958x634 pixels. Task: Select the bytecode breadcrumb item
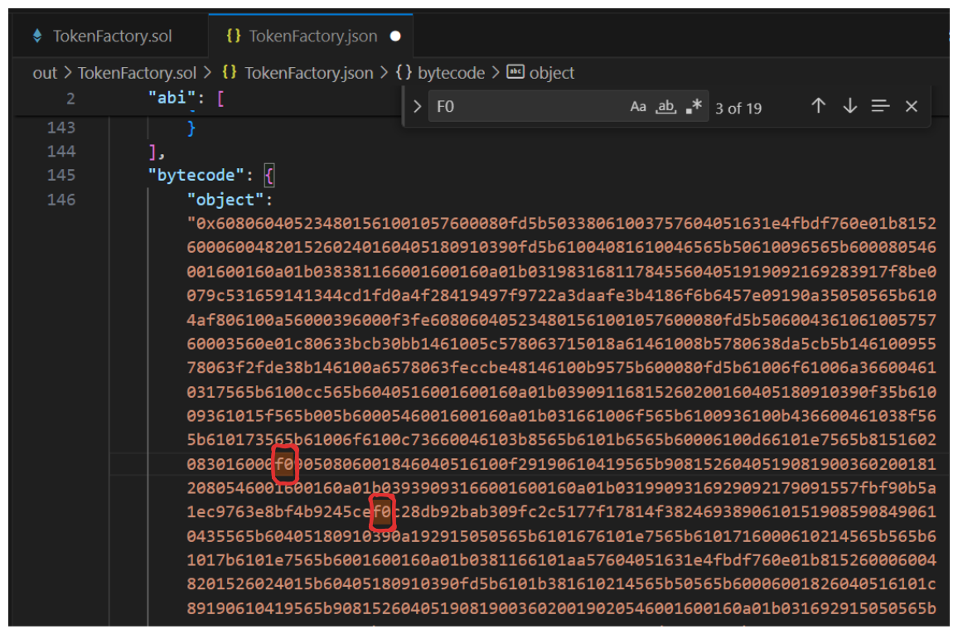click(450, 73)
